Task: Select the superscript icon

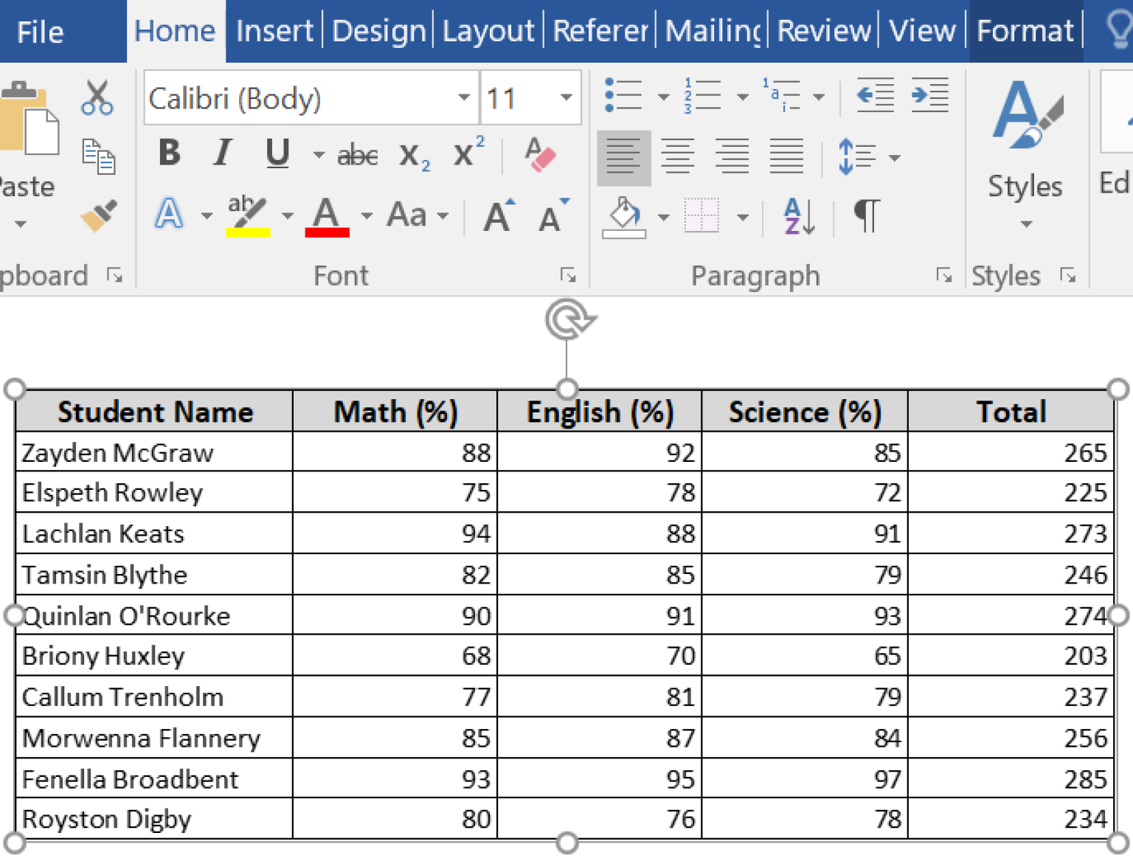Action: point(465,153)
